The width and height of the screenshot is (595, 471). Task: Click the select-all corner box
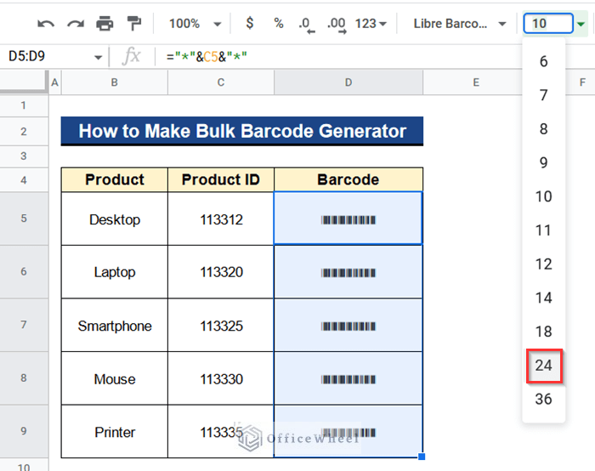[x=24, y=82]
